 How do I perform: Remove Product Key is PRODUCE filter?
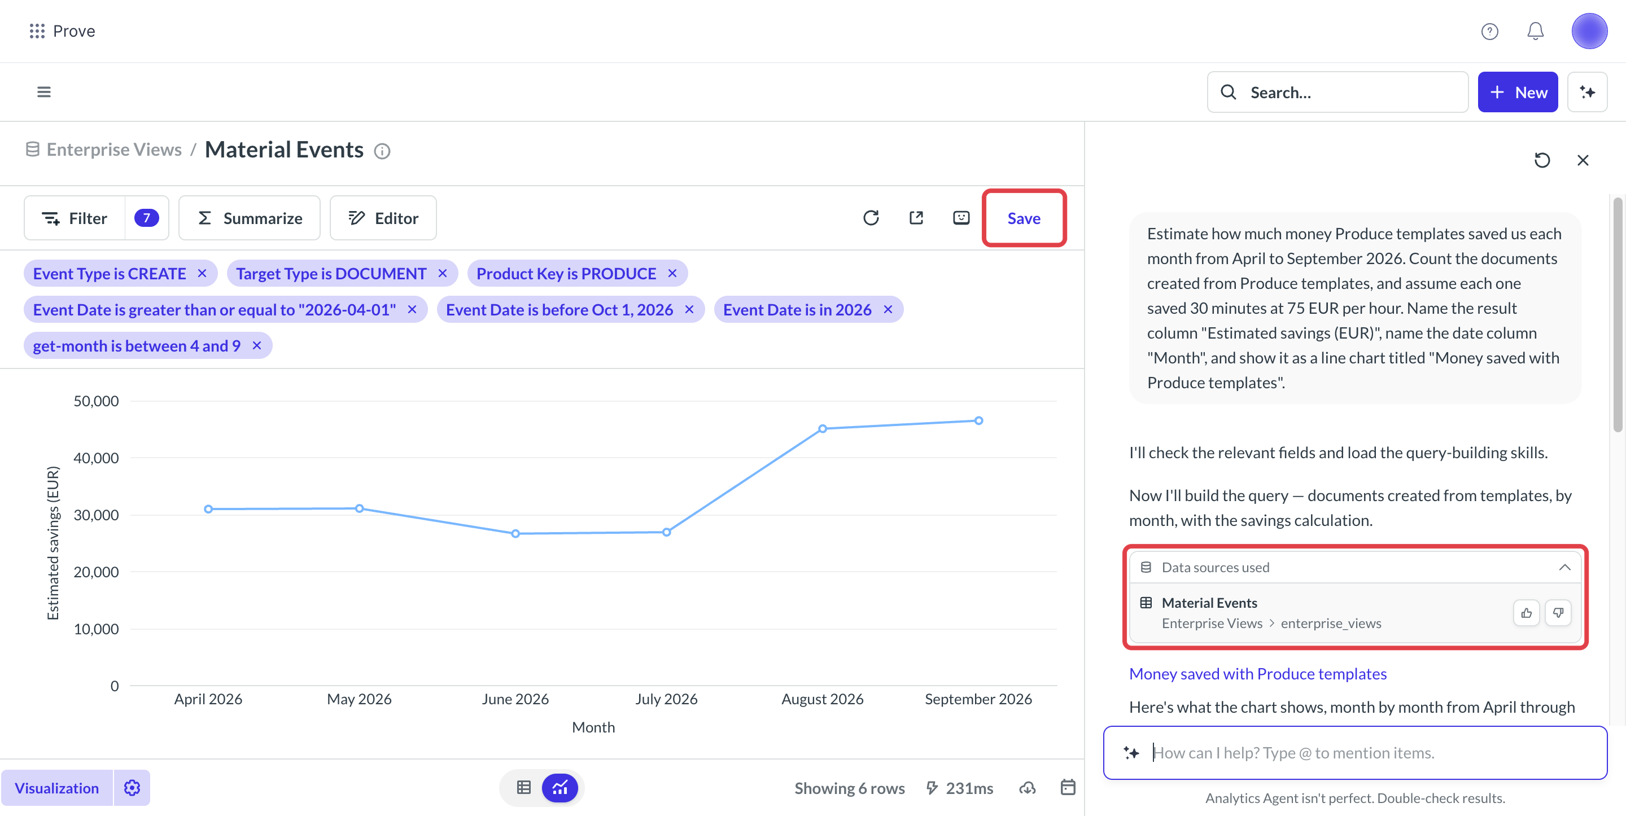click(x=672, y=273)
